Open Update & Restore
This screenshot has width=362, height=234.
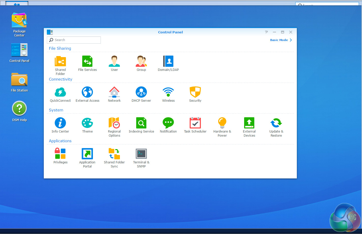coord(276,123)
